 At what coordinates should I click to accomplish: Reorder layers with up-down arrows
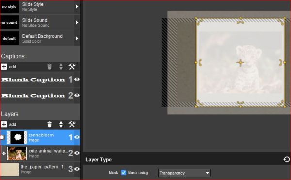[x=61, y=124]
